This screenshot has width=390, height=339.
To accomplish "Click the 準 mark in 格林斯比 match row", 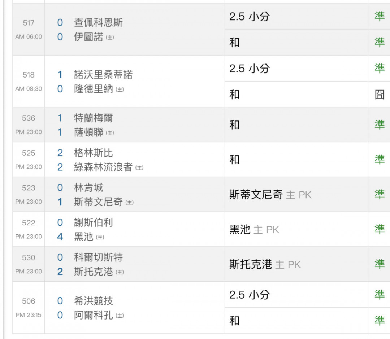I will (x=380, y=160).
